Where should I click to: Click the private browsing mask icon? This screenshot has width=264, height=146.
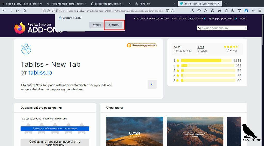(219, 11)
